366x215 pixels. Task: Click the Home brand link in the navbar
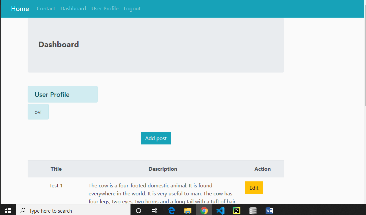20,9
